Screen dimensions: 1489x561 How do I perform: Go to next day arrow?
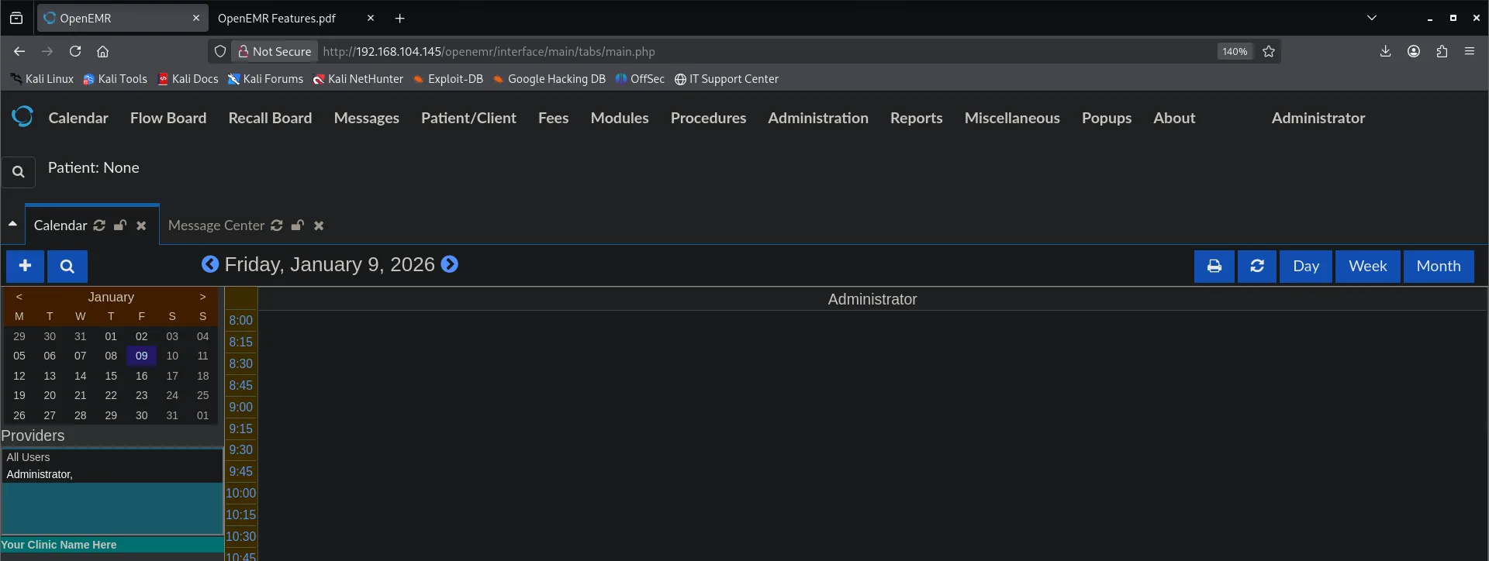pyautogui.click(x=450, y=264)
